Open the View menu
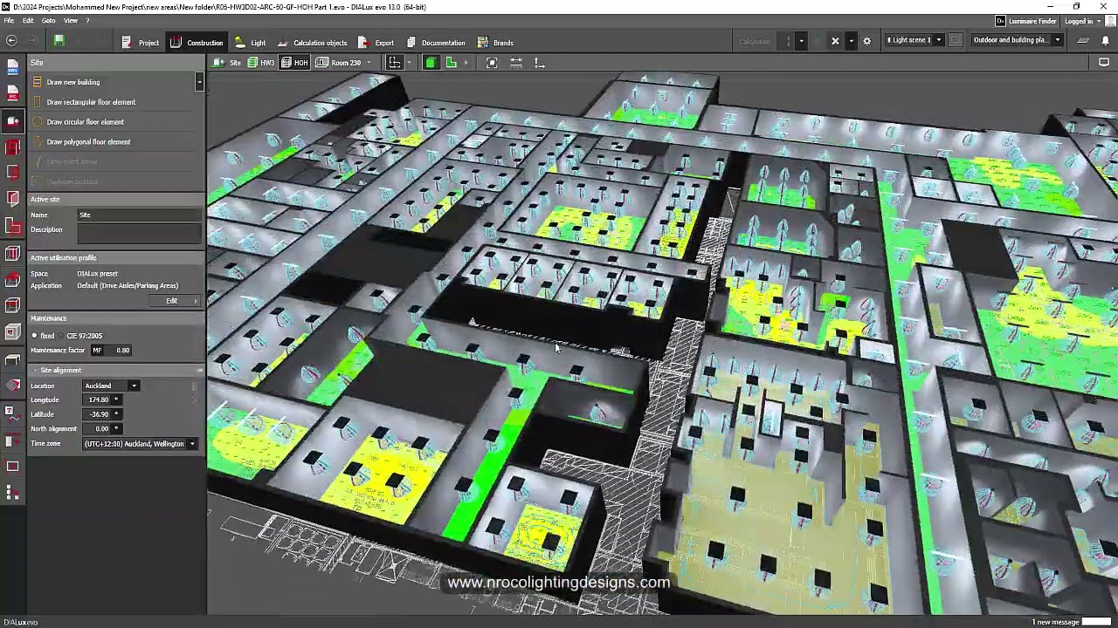Viewport: 1118px width, 628px height. (x=71, y=20)
